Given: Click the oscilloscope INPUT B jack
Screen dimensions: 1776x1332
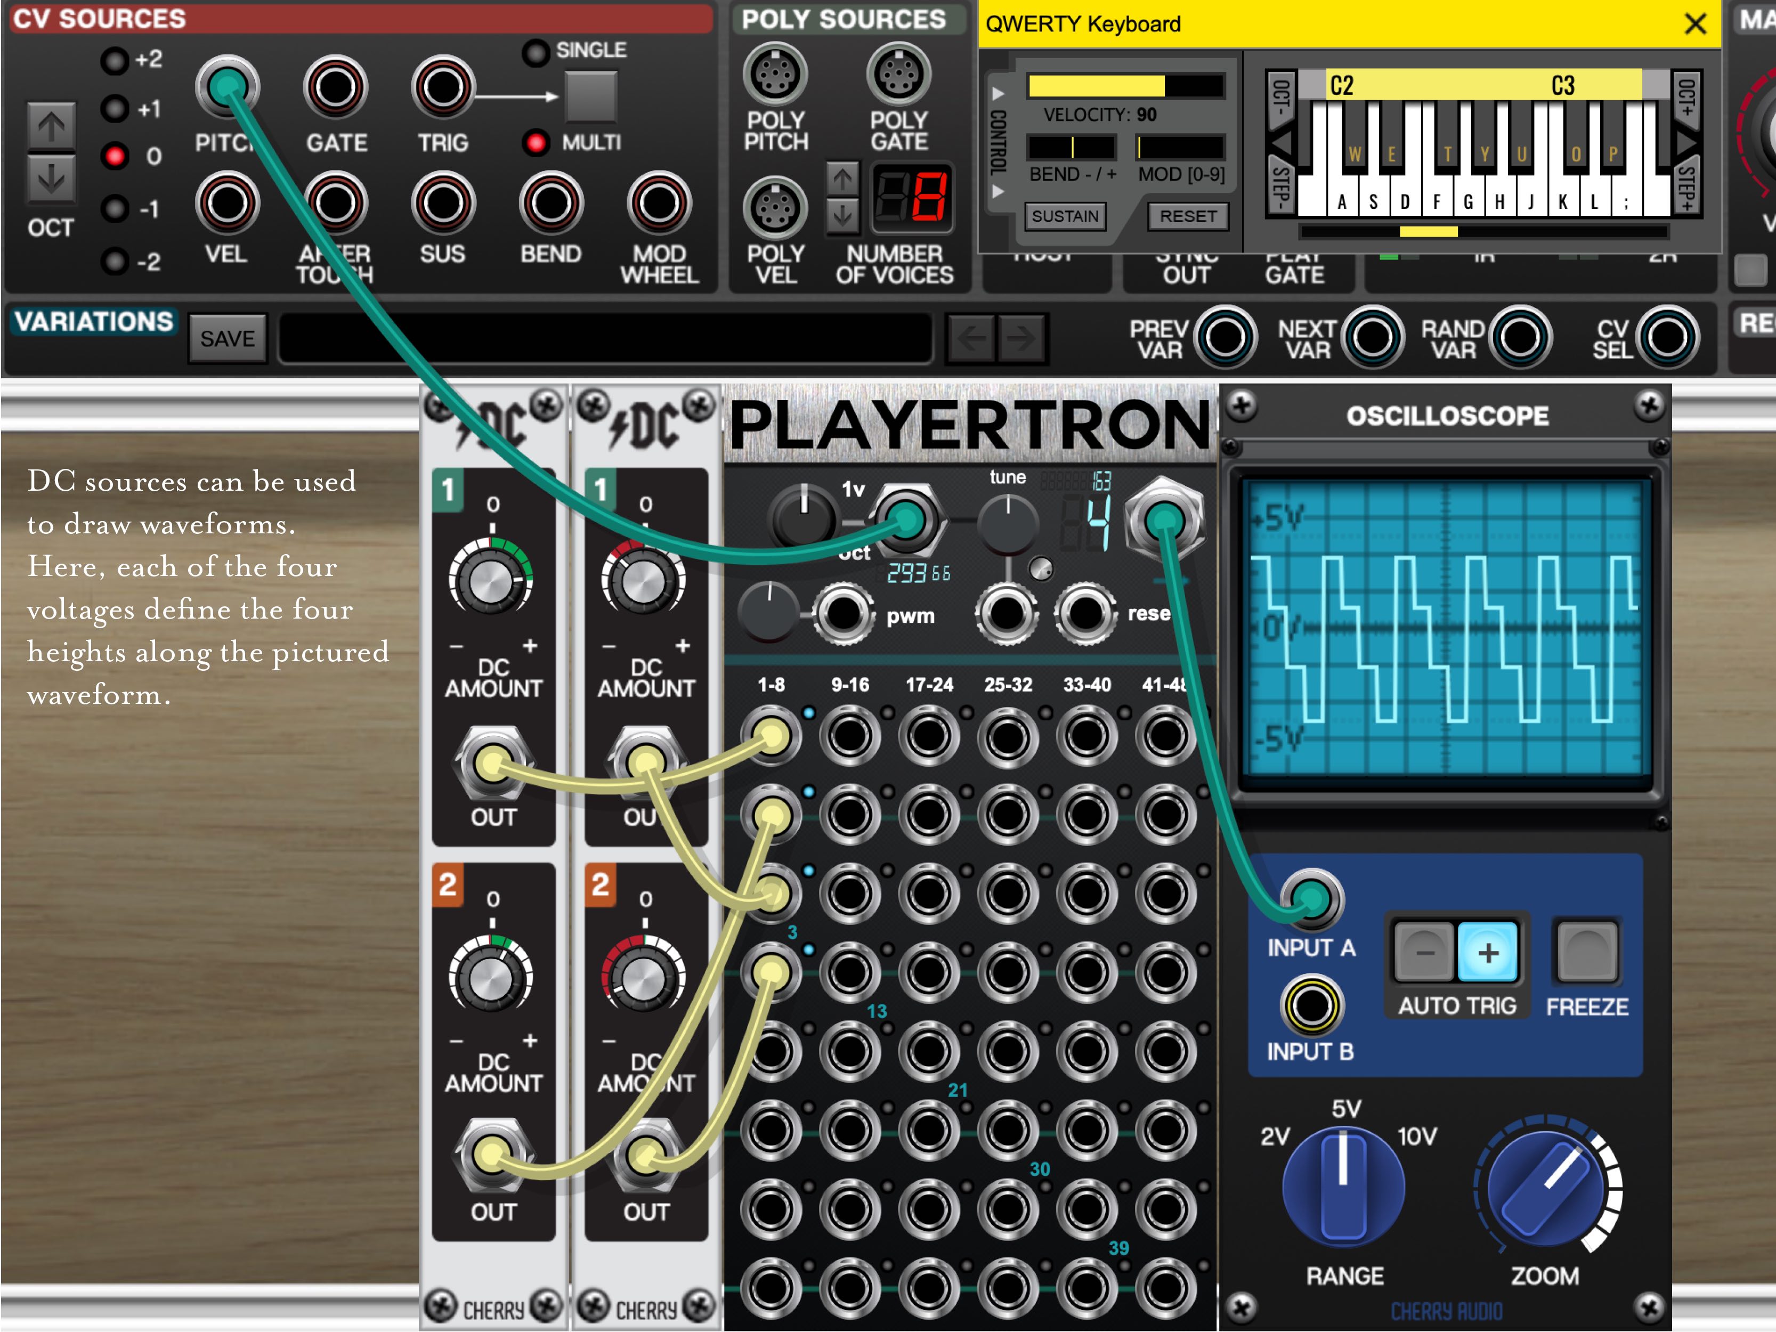Looking at the screenshot, I should pyautogui.click(x=1311, y=1005).
